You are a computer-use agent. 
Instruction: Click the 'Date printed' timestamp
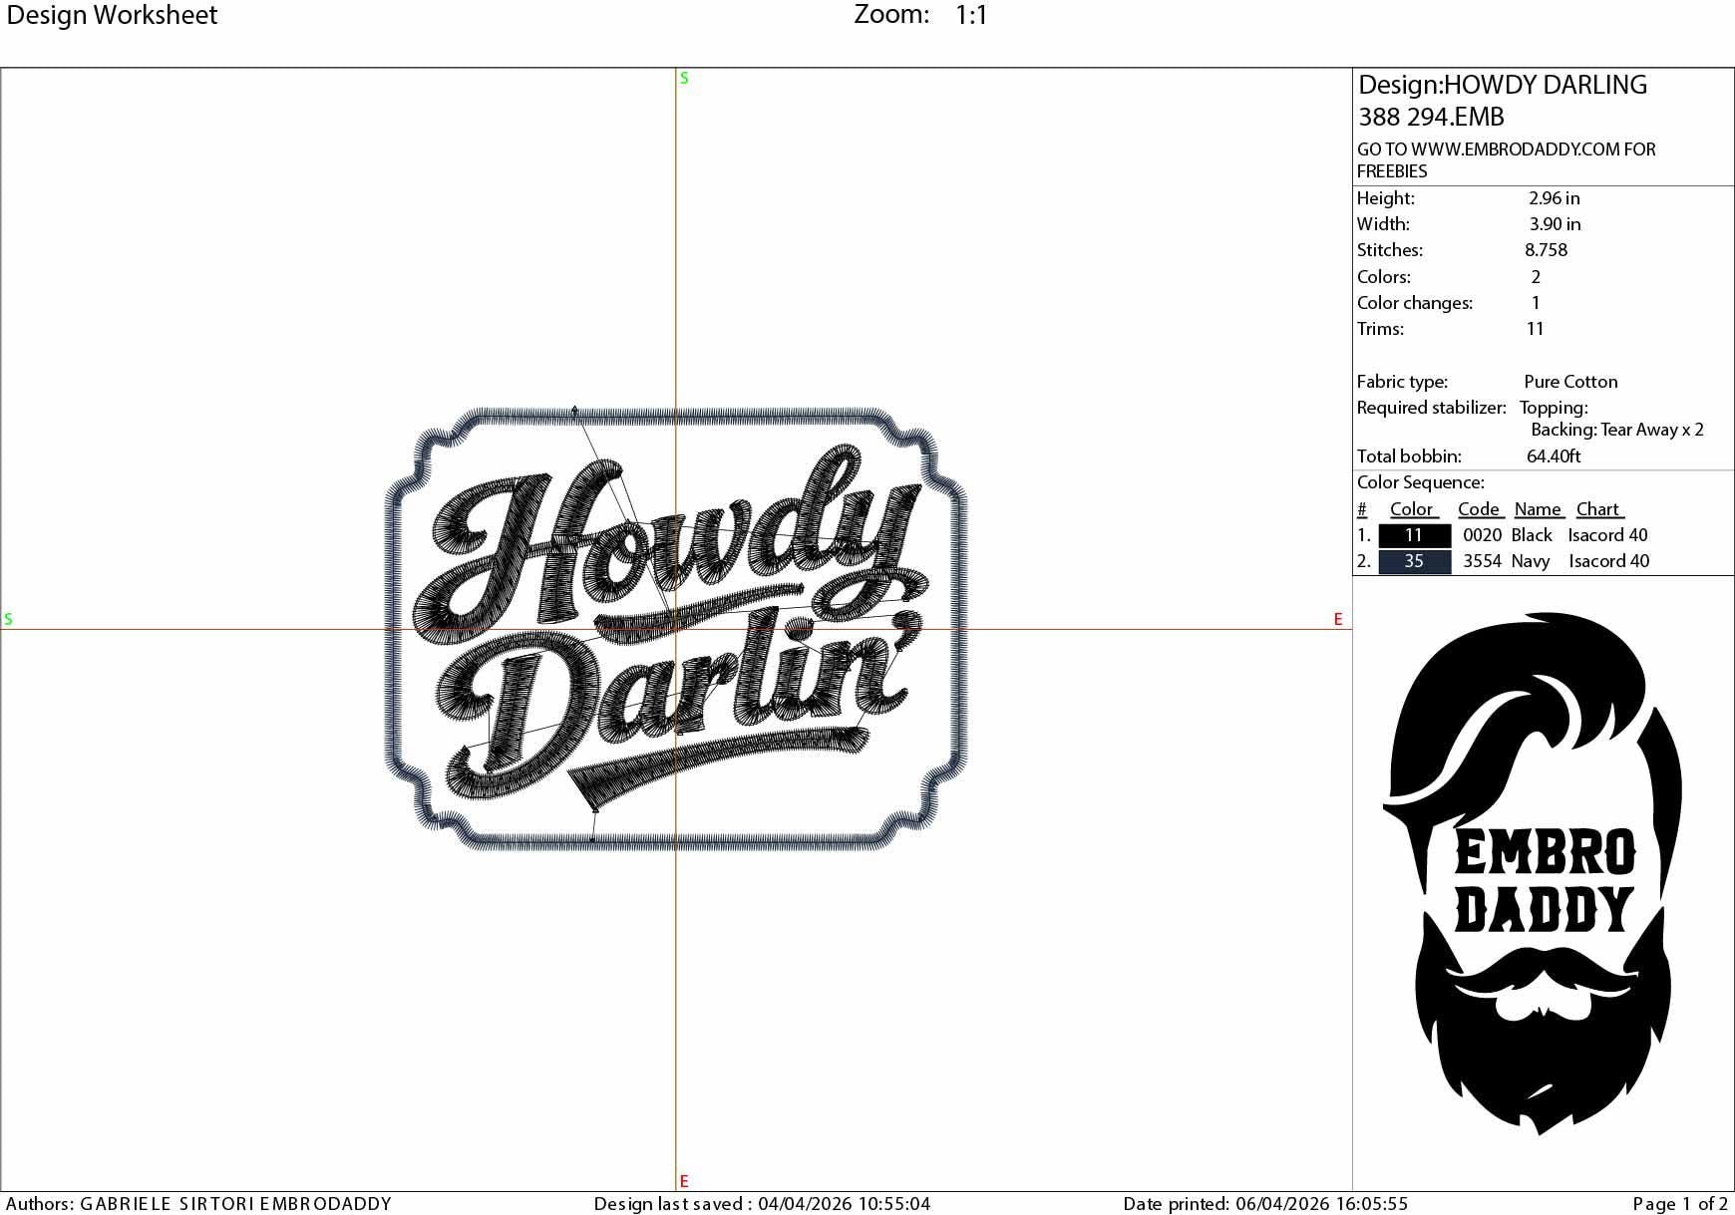pyautogui.click(x=1265, y=1204)
